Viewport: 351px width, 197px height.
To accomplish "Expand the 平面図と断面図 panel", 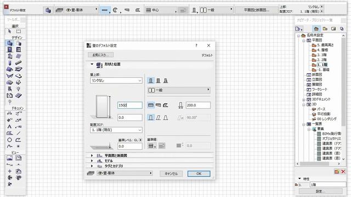I will pos(92,155).
